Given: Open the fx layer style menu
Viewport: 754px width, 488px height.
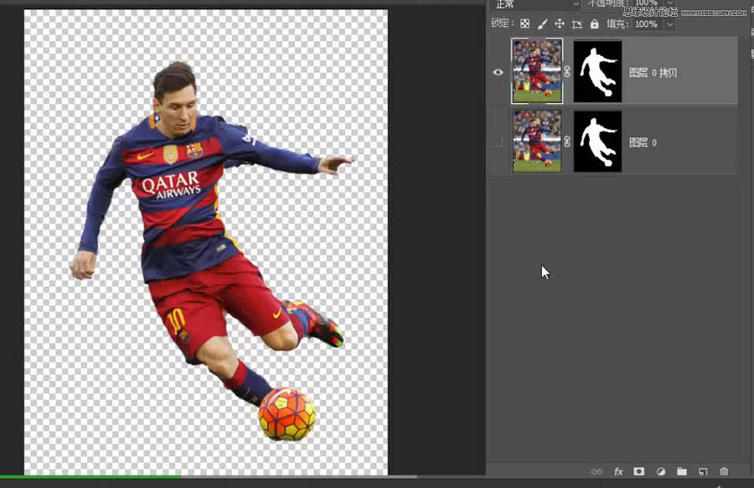Looking at the screenshot, I should (618, 472).
